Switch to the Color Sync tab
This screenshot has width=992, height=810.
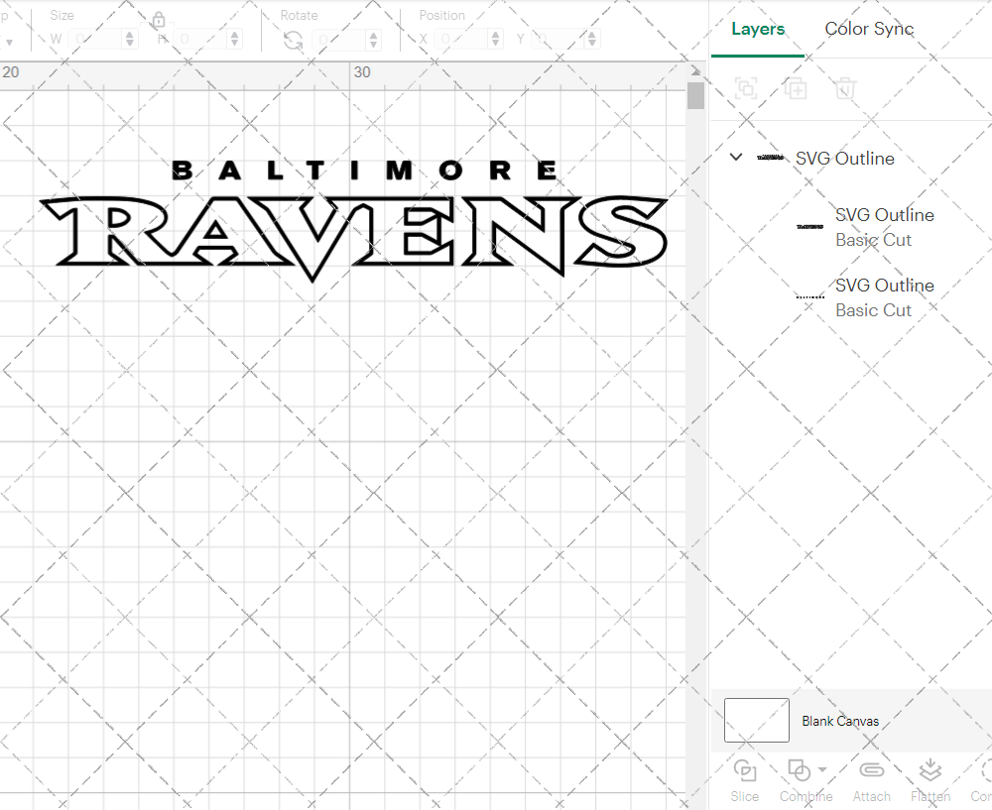pos(869,29)
